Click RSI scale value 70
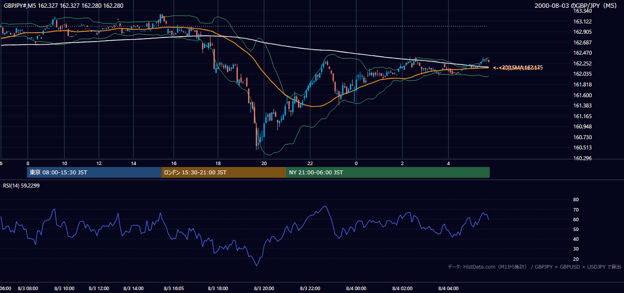Viewport: 624px width, 293px height. tap(576, 209)
